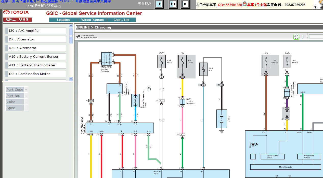Click the customer service No.1 Xiao Guo link
The height and width of the screenshot is (178, 323).
click(x=257, y=5)
